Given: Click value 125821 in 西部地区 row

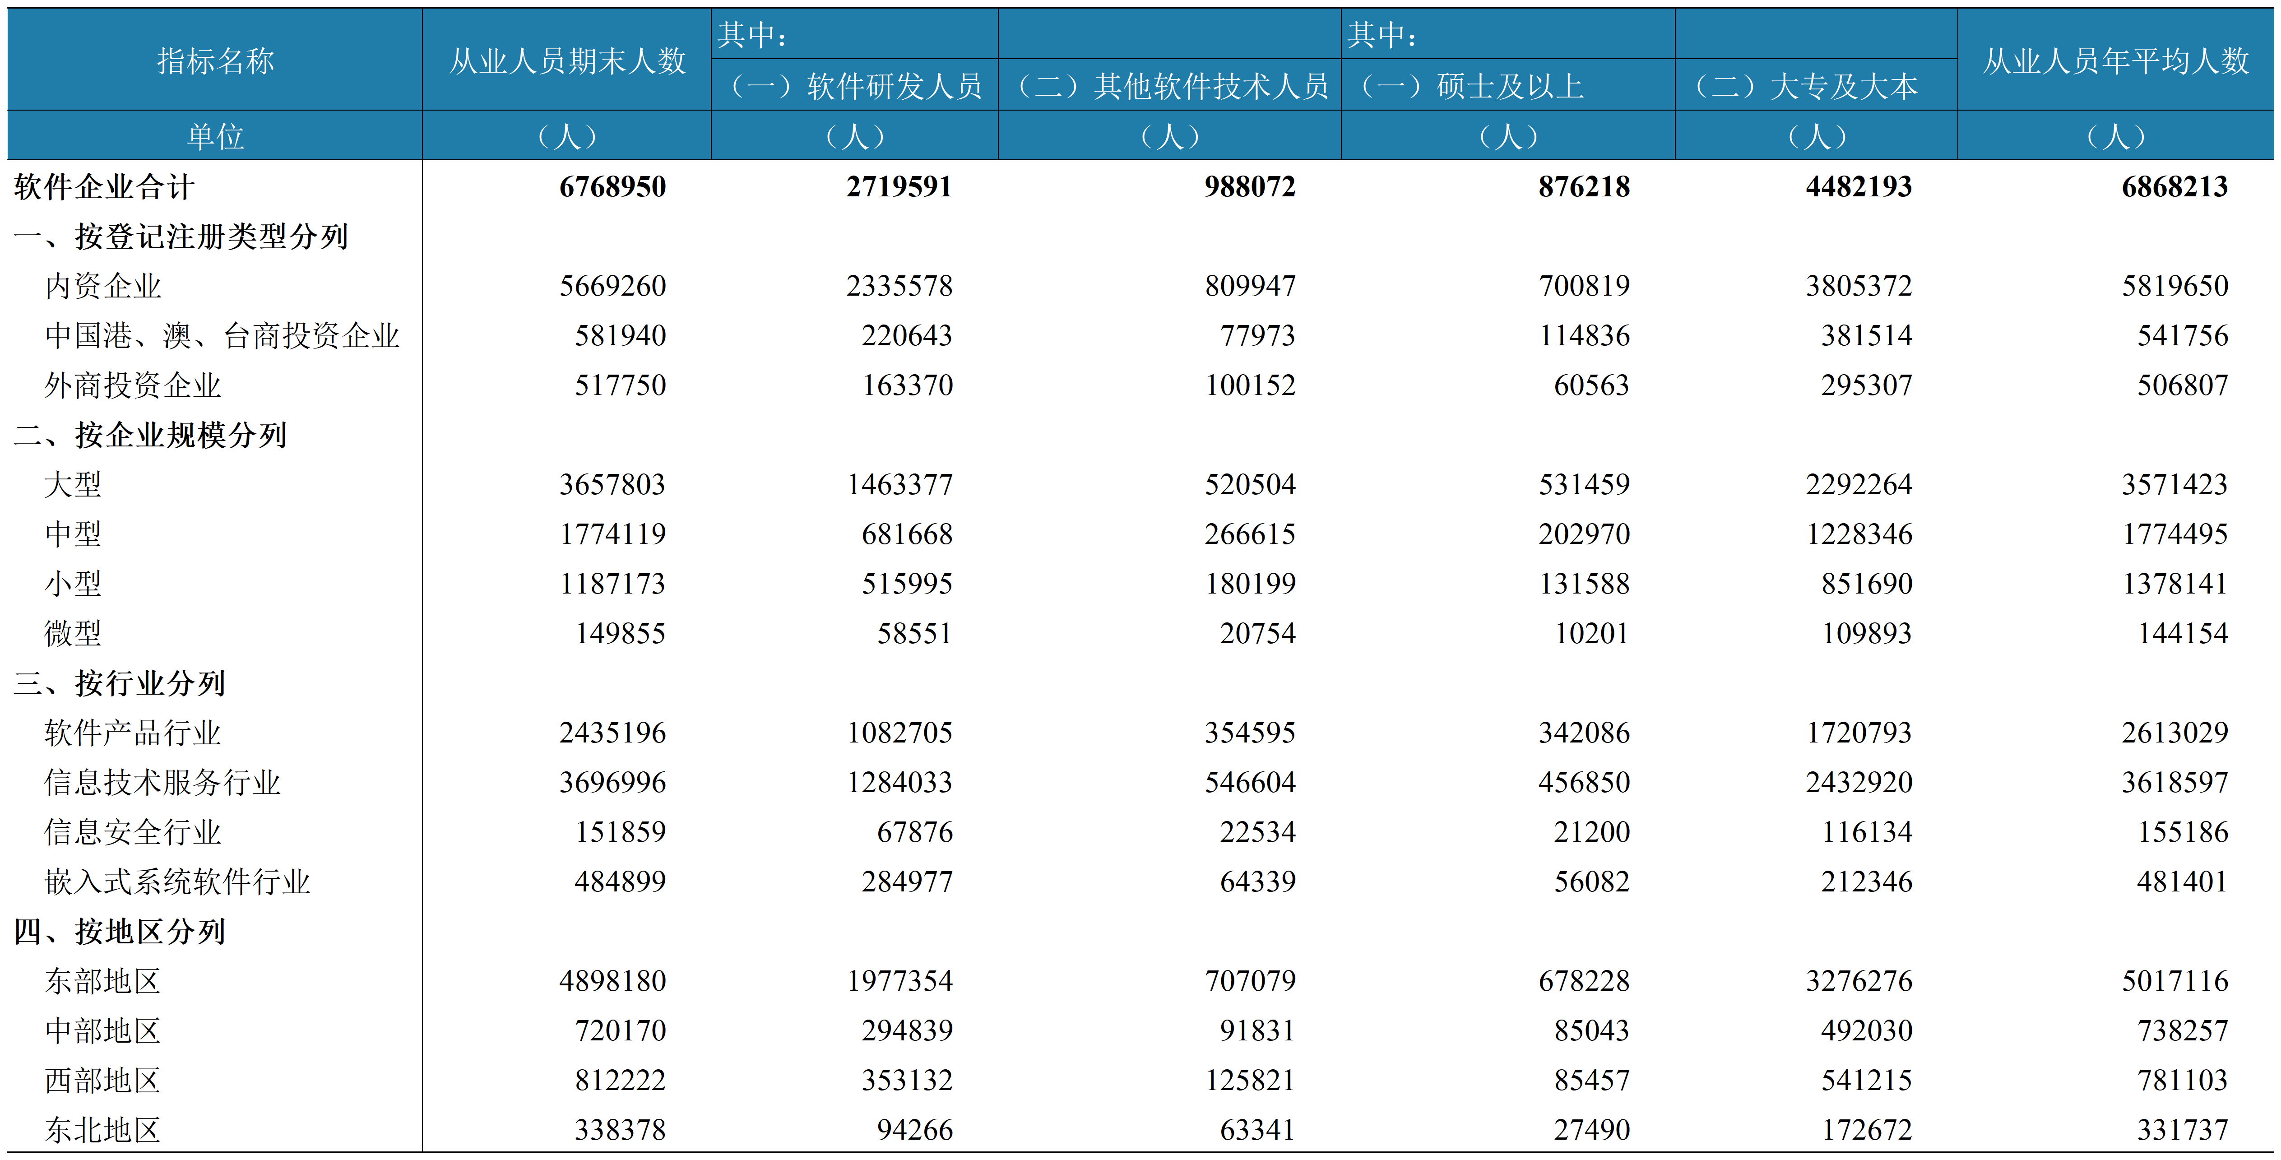Looking at the screenshot, I should [1249, 1079].
